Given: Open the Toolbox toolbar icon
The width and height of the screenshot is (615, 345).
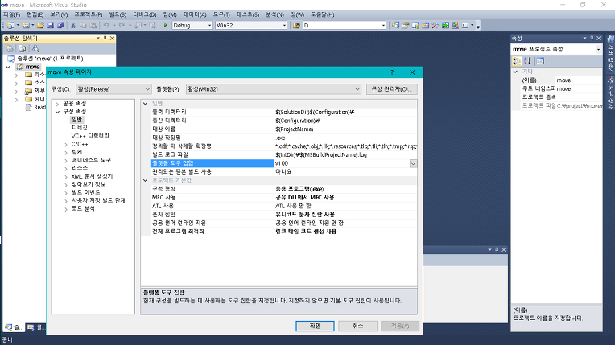Looking at the screenshot, I should tap(425, 25).
